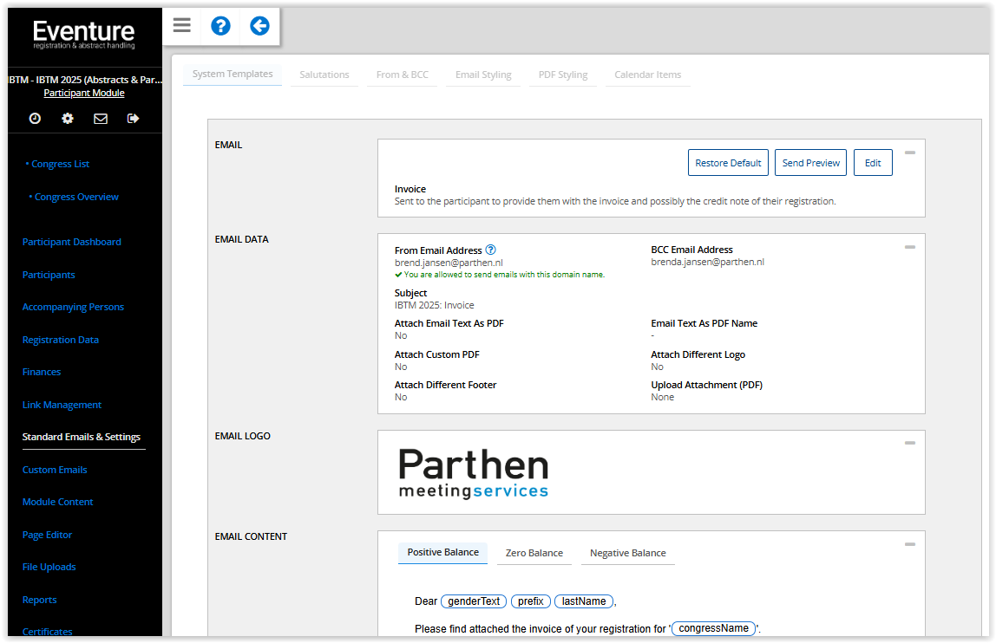Collapse the EMAIL LOGO section panel

point(909,443)
